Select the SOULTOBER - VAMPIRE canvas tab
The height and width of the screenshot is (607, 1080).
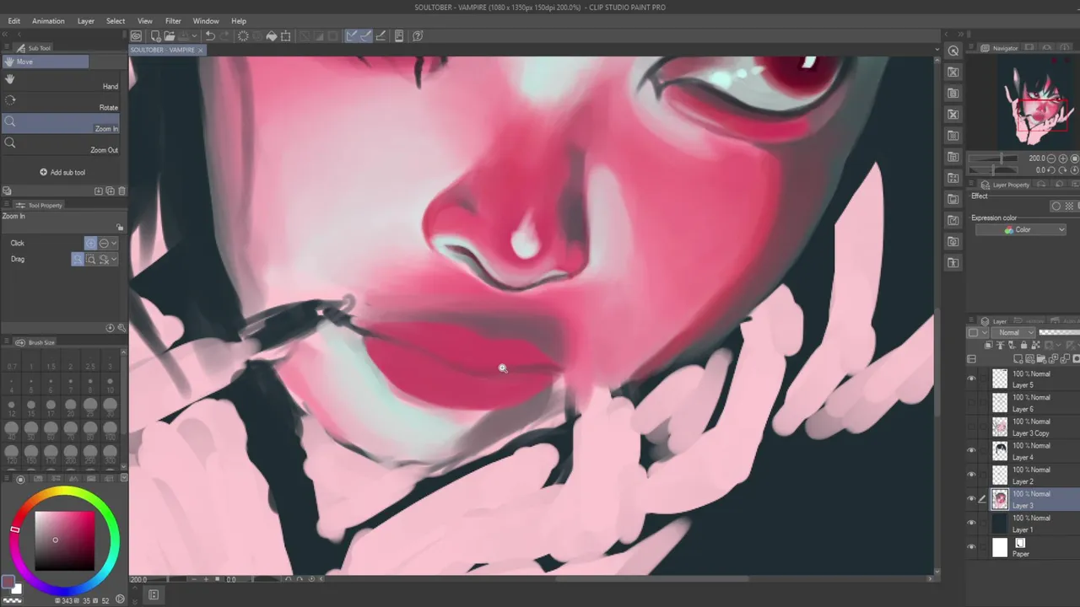pyautogui.click(x=164, y=50)
